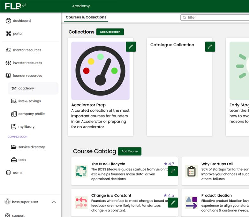Expand the boss super-user menu chevron

[x=54, y=202]
